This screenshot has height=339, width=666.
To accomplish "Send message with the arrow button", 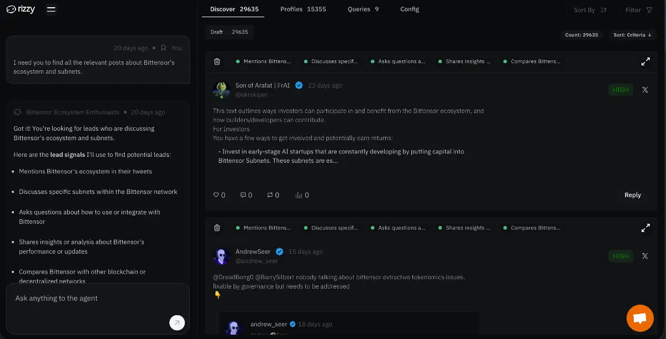I will coord(177,323).
